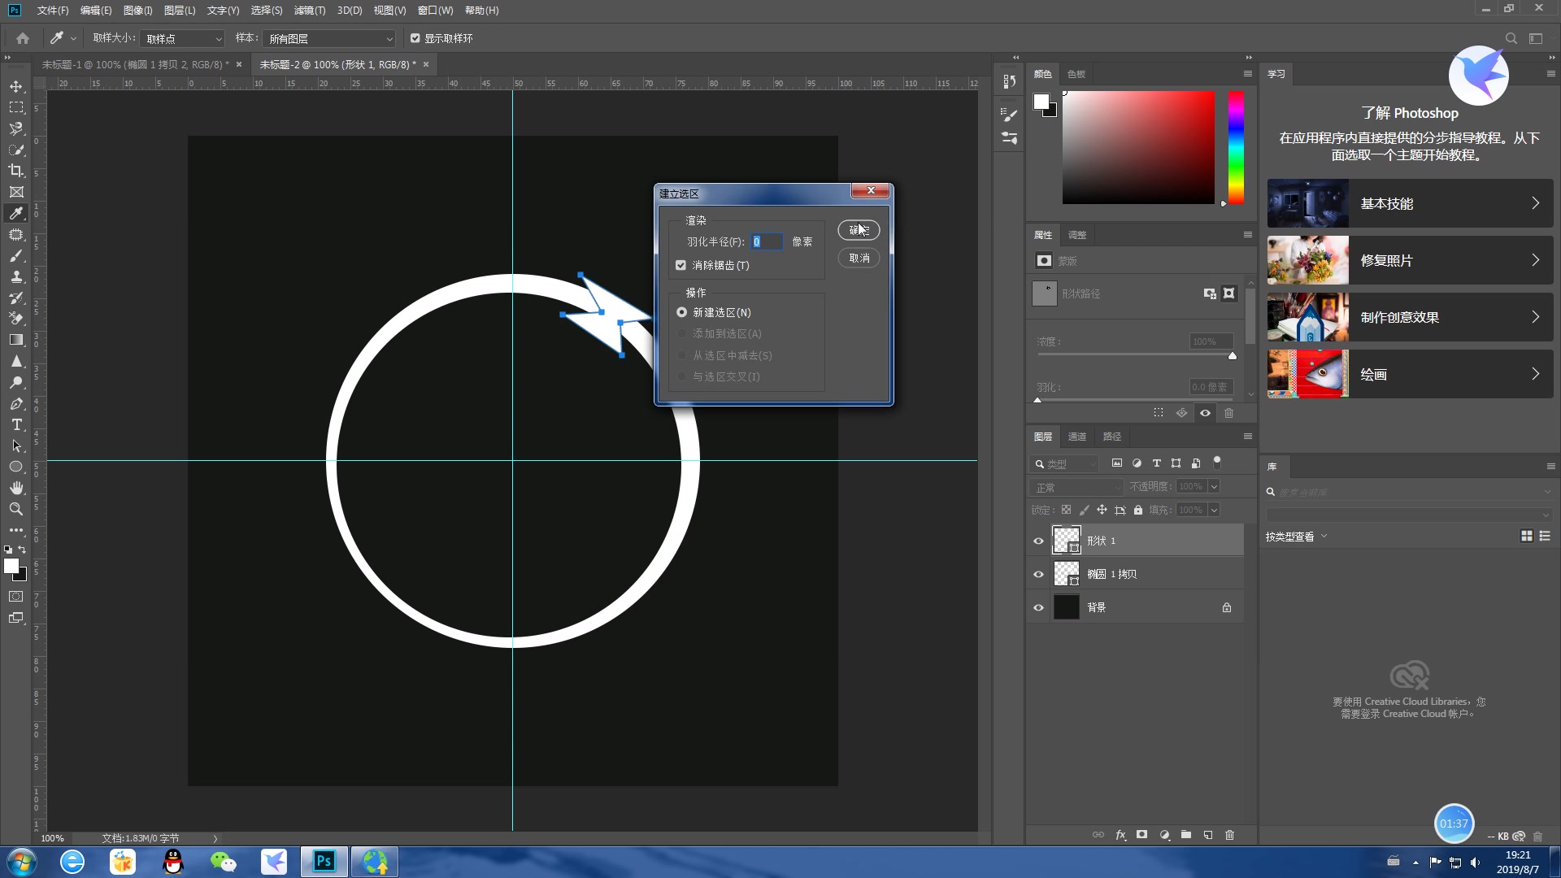Click the delete layer trash icon
This screenshot has width=1561, height=878.
click(x=1229, y=835)
